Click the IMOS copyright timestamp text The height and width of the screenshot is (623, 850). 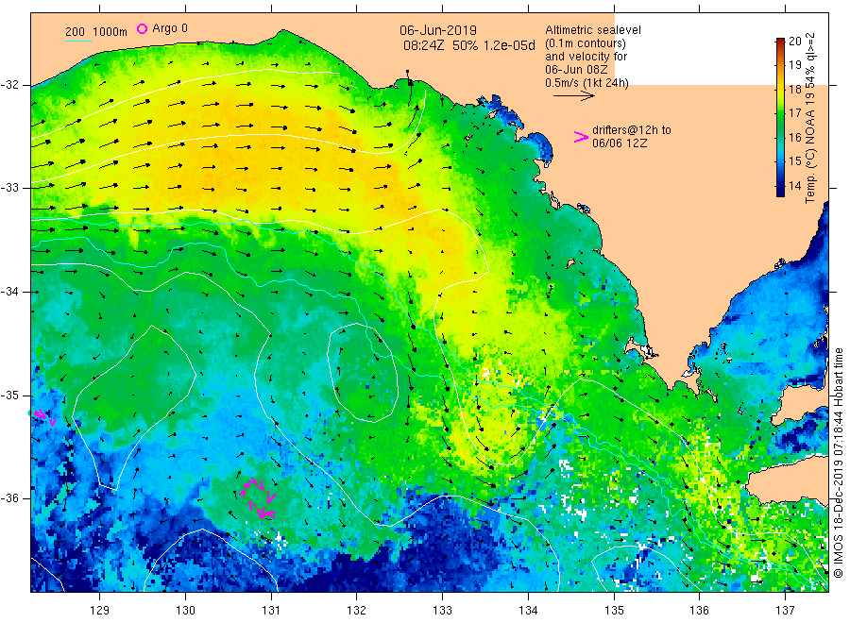tap(838, 463)
